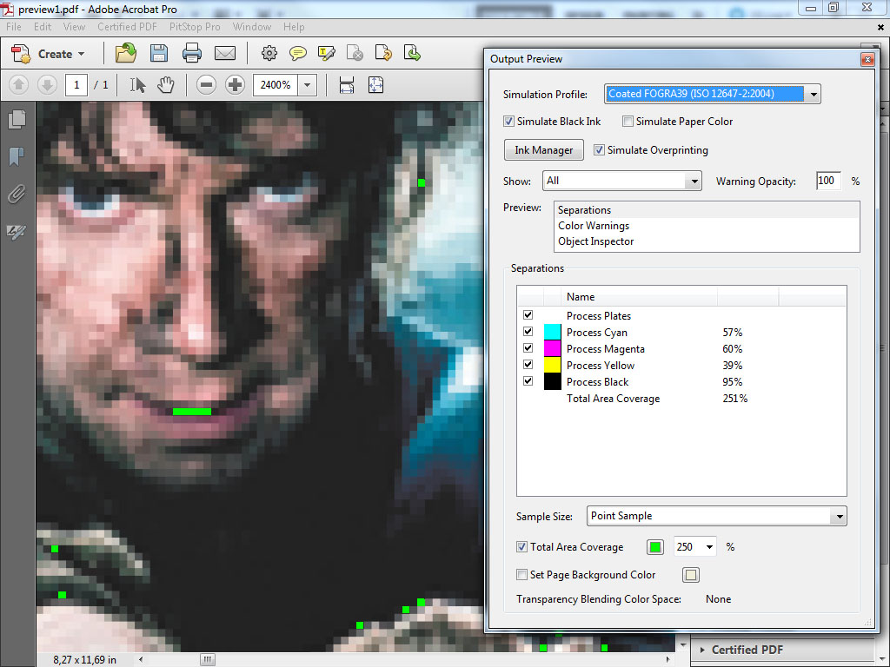Image resolution: width=890 pixels, height=667 pixels.
Task: Uncheck the Process Yellow plate
Action: [528, 364]
